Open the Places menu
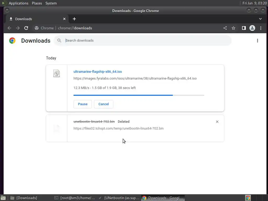 point(37,3)
